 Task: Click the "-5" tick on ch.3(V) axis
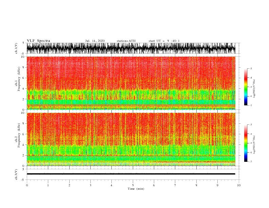23,180
